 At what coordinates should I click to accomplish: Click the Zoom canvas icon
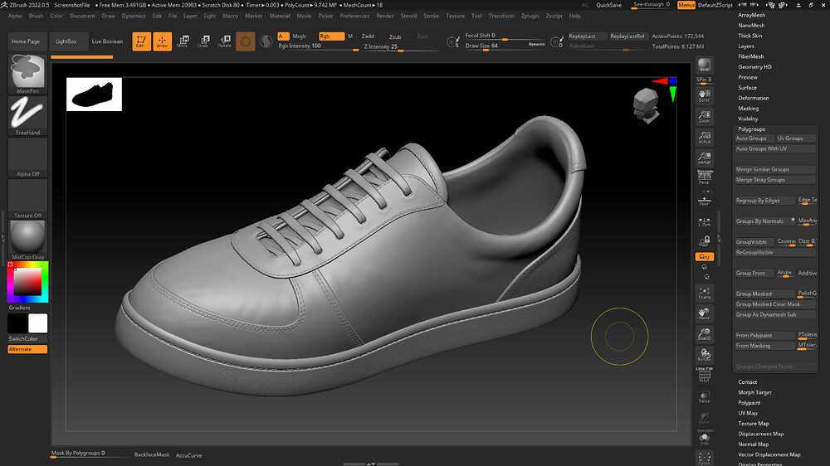[705, 116]
